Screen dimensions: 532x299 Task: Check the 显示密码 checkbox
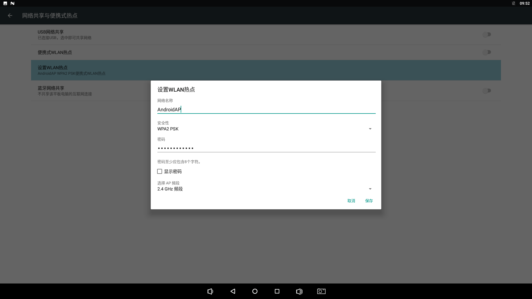[x=160, y=171]
